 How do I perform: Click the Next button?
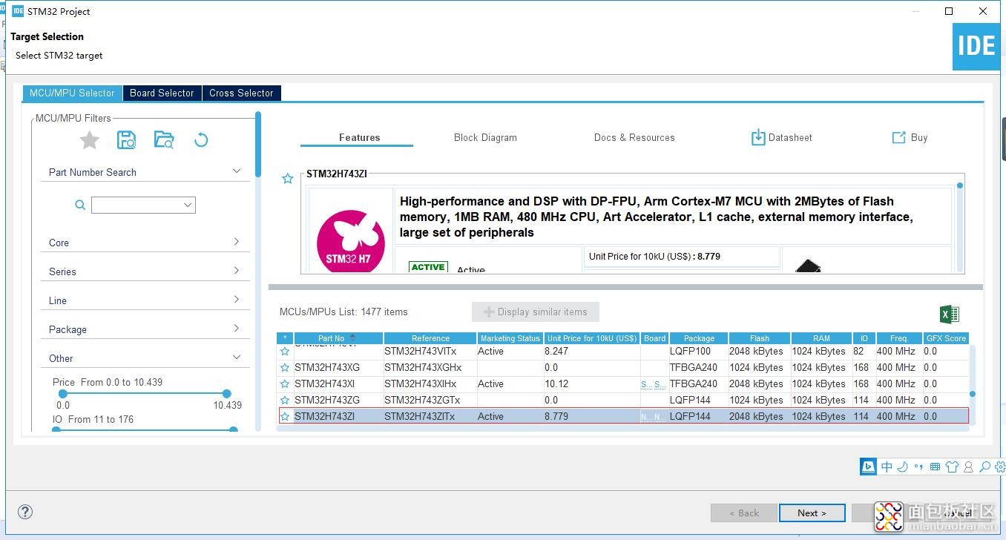tap(812, 513)
